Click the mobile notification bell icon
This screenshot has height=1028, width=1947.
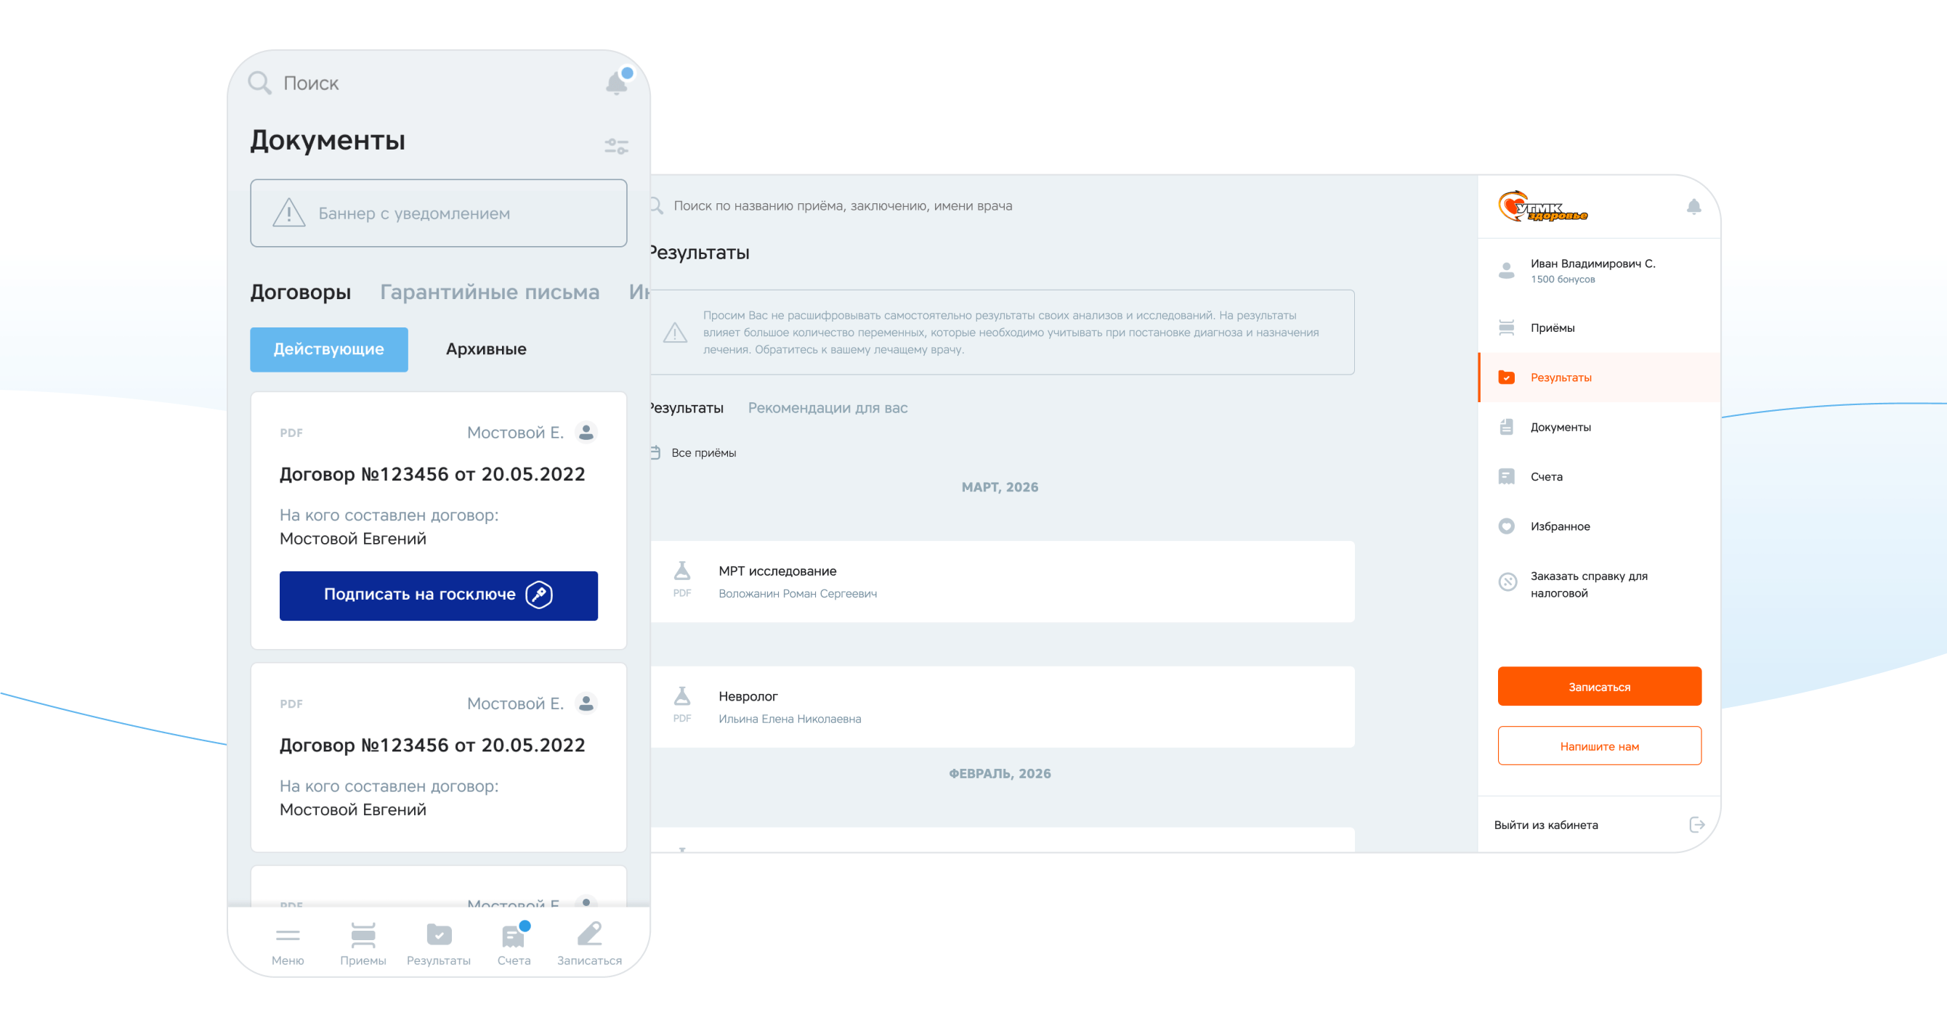coord(617,82)
